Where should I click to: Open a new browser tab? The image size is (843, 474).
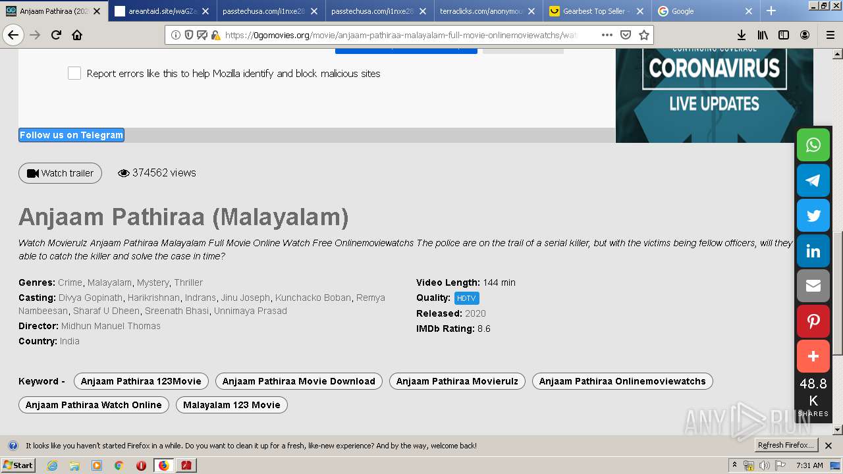pyautogui.click(x=771, y=11)
